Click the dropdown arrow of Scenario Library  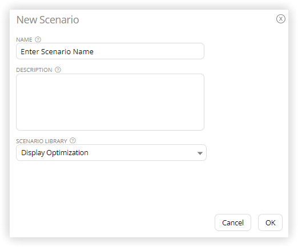[200, 153]
